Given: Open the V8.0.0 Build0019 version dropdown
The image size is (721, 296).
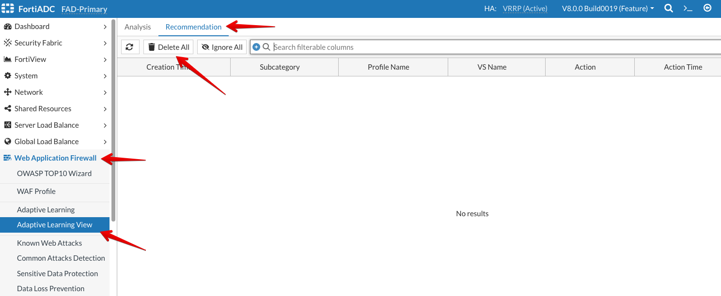Looking at the screenshot, I should [x=608, y=9].
